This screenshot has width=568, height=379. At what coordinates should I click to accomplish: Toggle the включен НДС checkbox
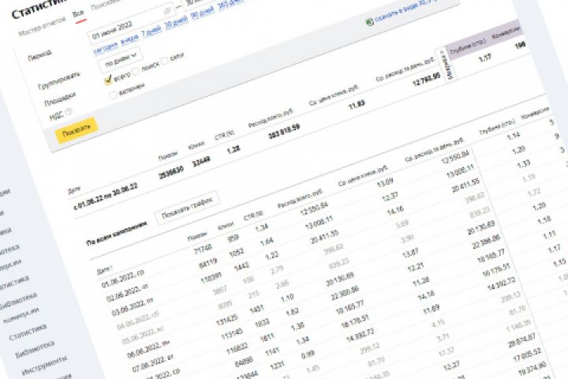113,95
